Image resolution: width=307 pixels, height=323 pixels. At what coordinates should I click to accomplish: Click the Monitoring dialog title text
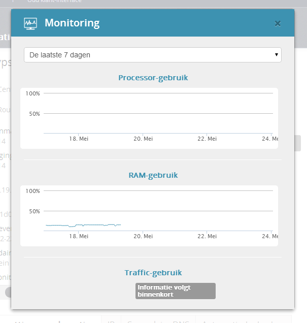(x=72, y=23)
